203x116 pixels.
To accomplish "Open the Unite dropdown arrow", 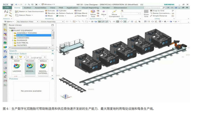I will (x=65, y=16).
